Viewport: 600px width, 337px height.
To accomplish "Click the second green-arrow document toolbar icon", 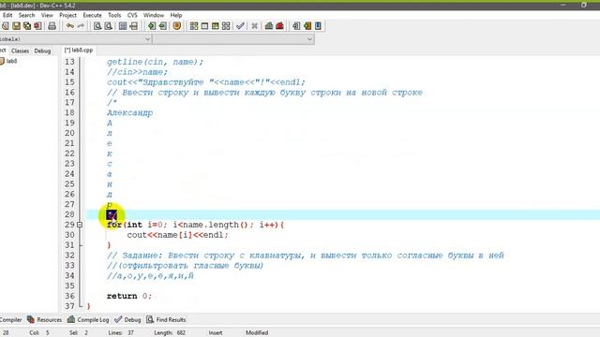I will click(x=162, y=26).
